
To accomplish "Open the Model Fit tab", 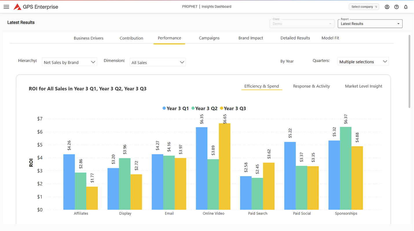I will (330, 38).
